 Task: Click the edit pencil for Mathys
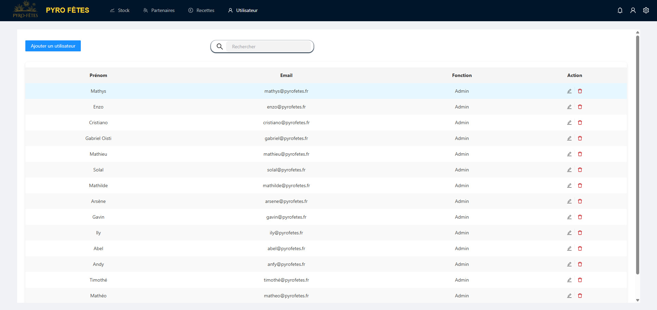tap(569, 91)
